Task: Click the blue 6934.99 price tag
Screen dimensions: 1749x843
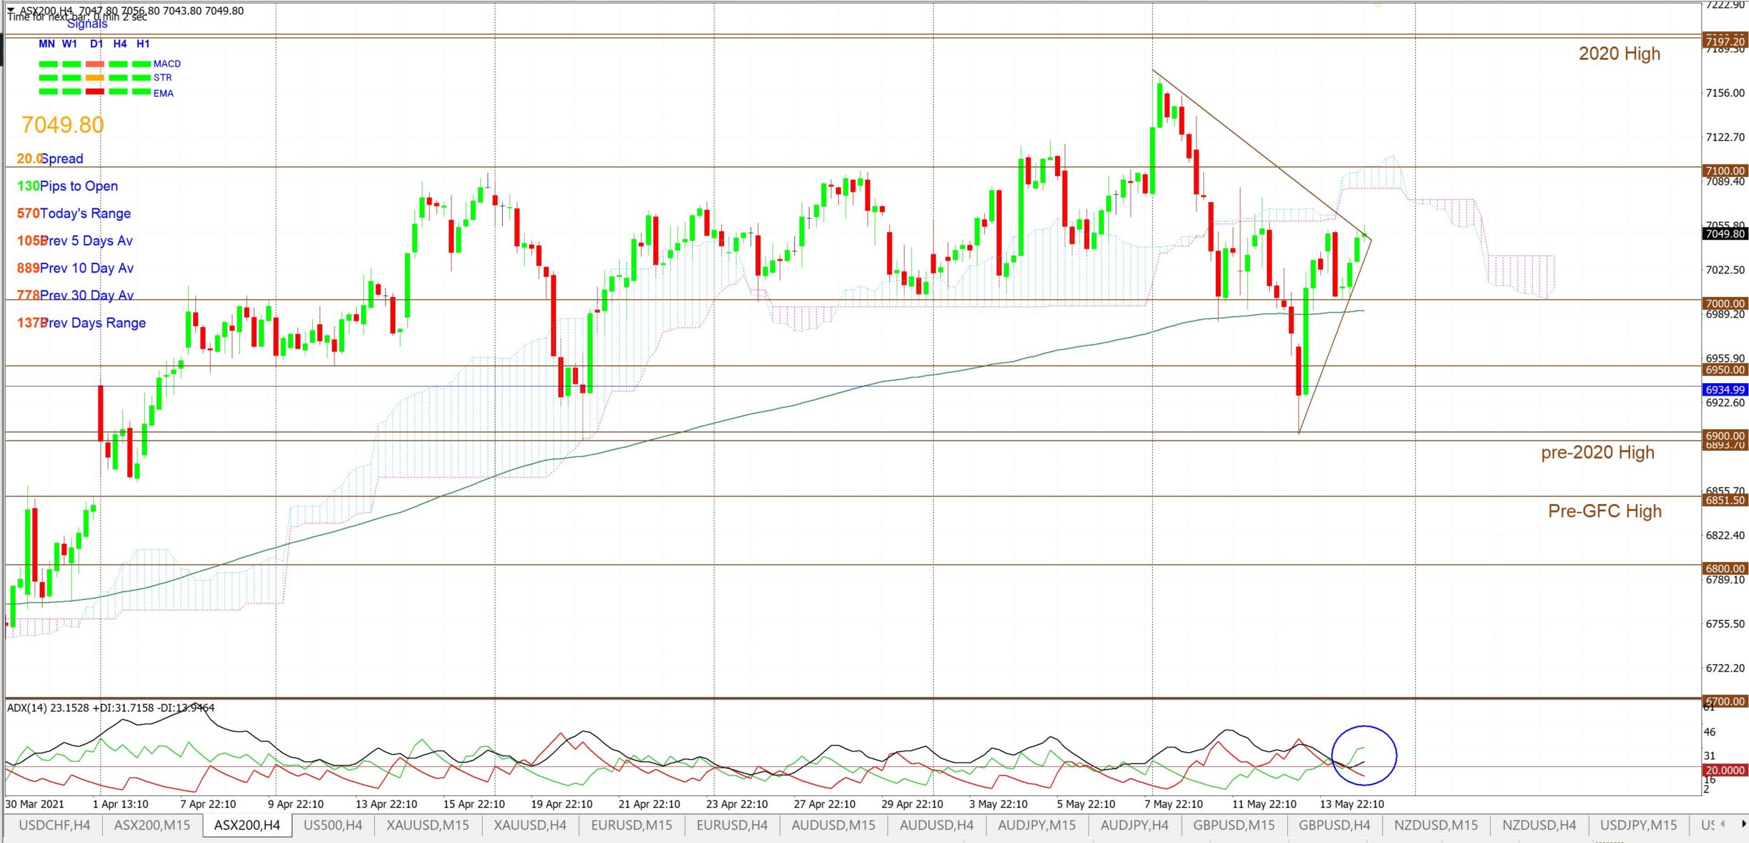Action: (1725, 389)
